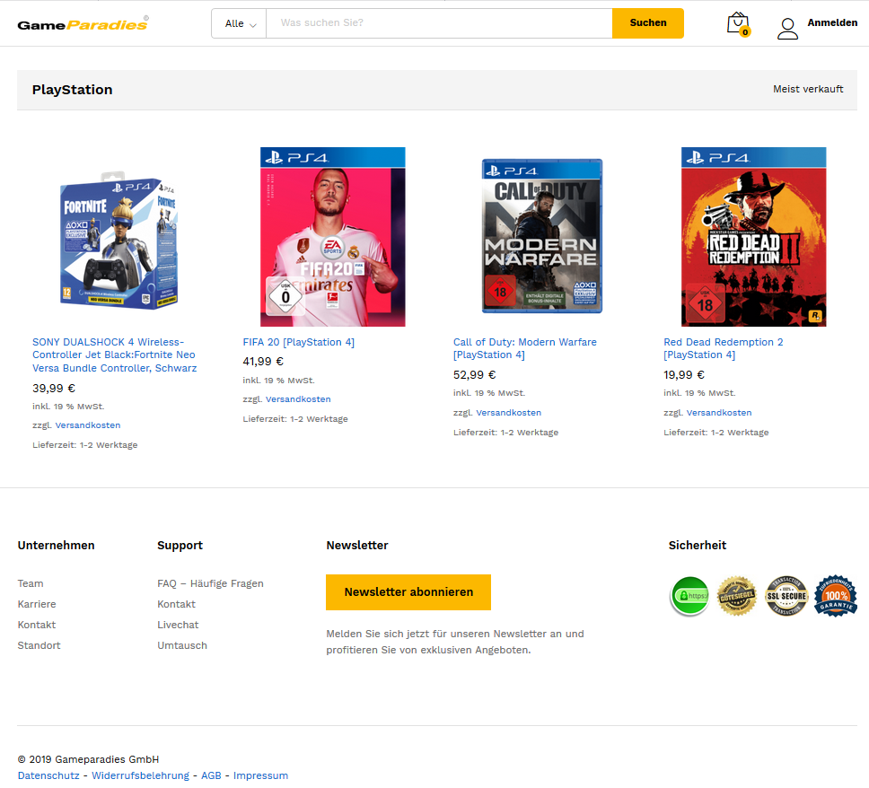Open the Team footer link
Screen dimensions: 869x788
31,583
